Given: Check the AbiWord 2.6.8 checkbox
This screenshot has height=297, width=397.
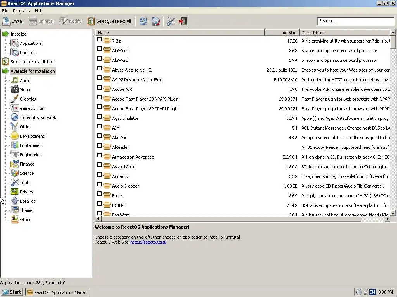Looking at the screenshot, I should (99, 49).
